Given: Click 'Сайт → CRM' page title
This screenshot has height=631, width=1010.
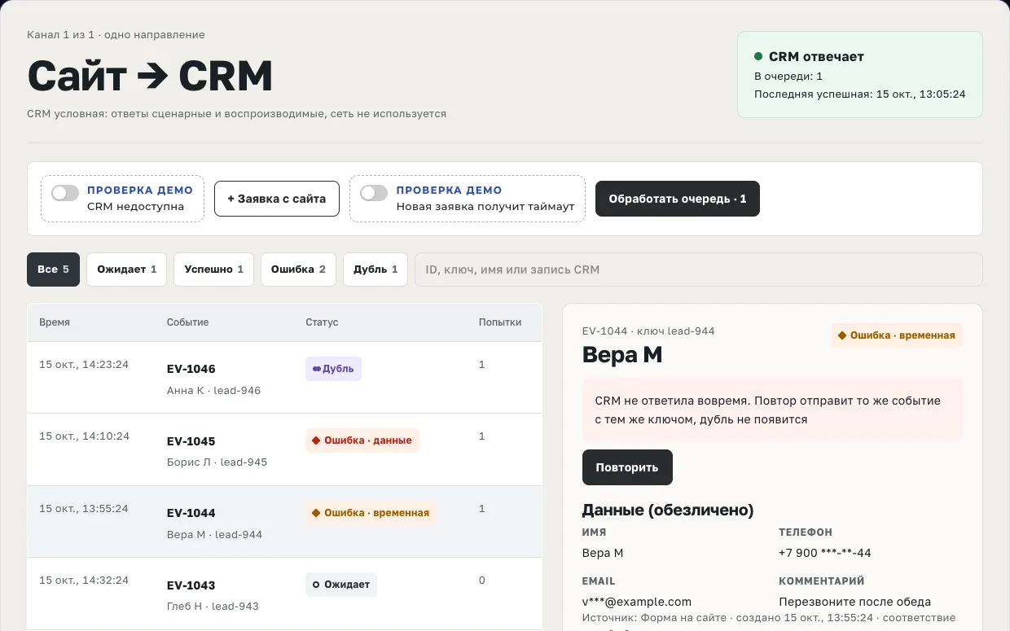Looking at the screenshot, I should coord(150,77).
